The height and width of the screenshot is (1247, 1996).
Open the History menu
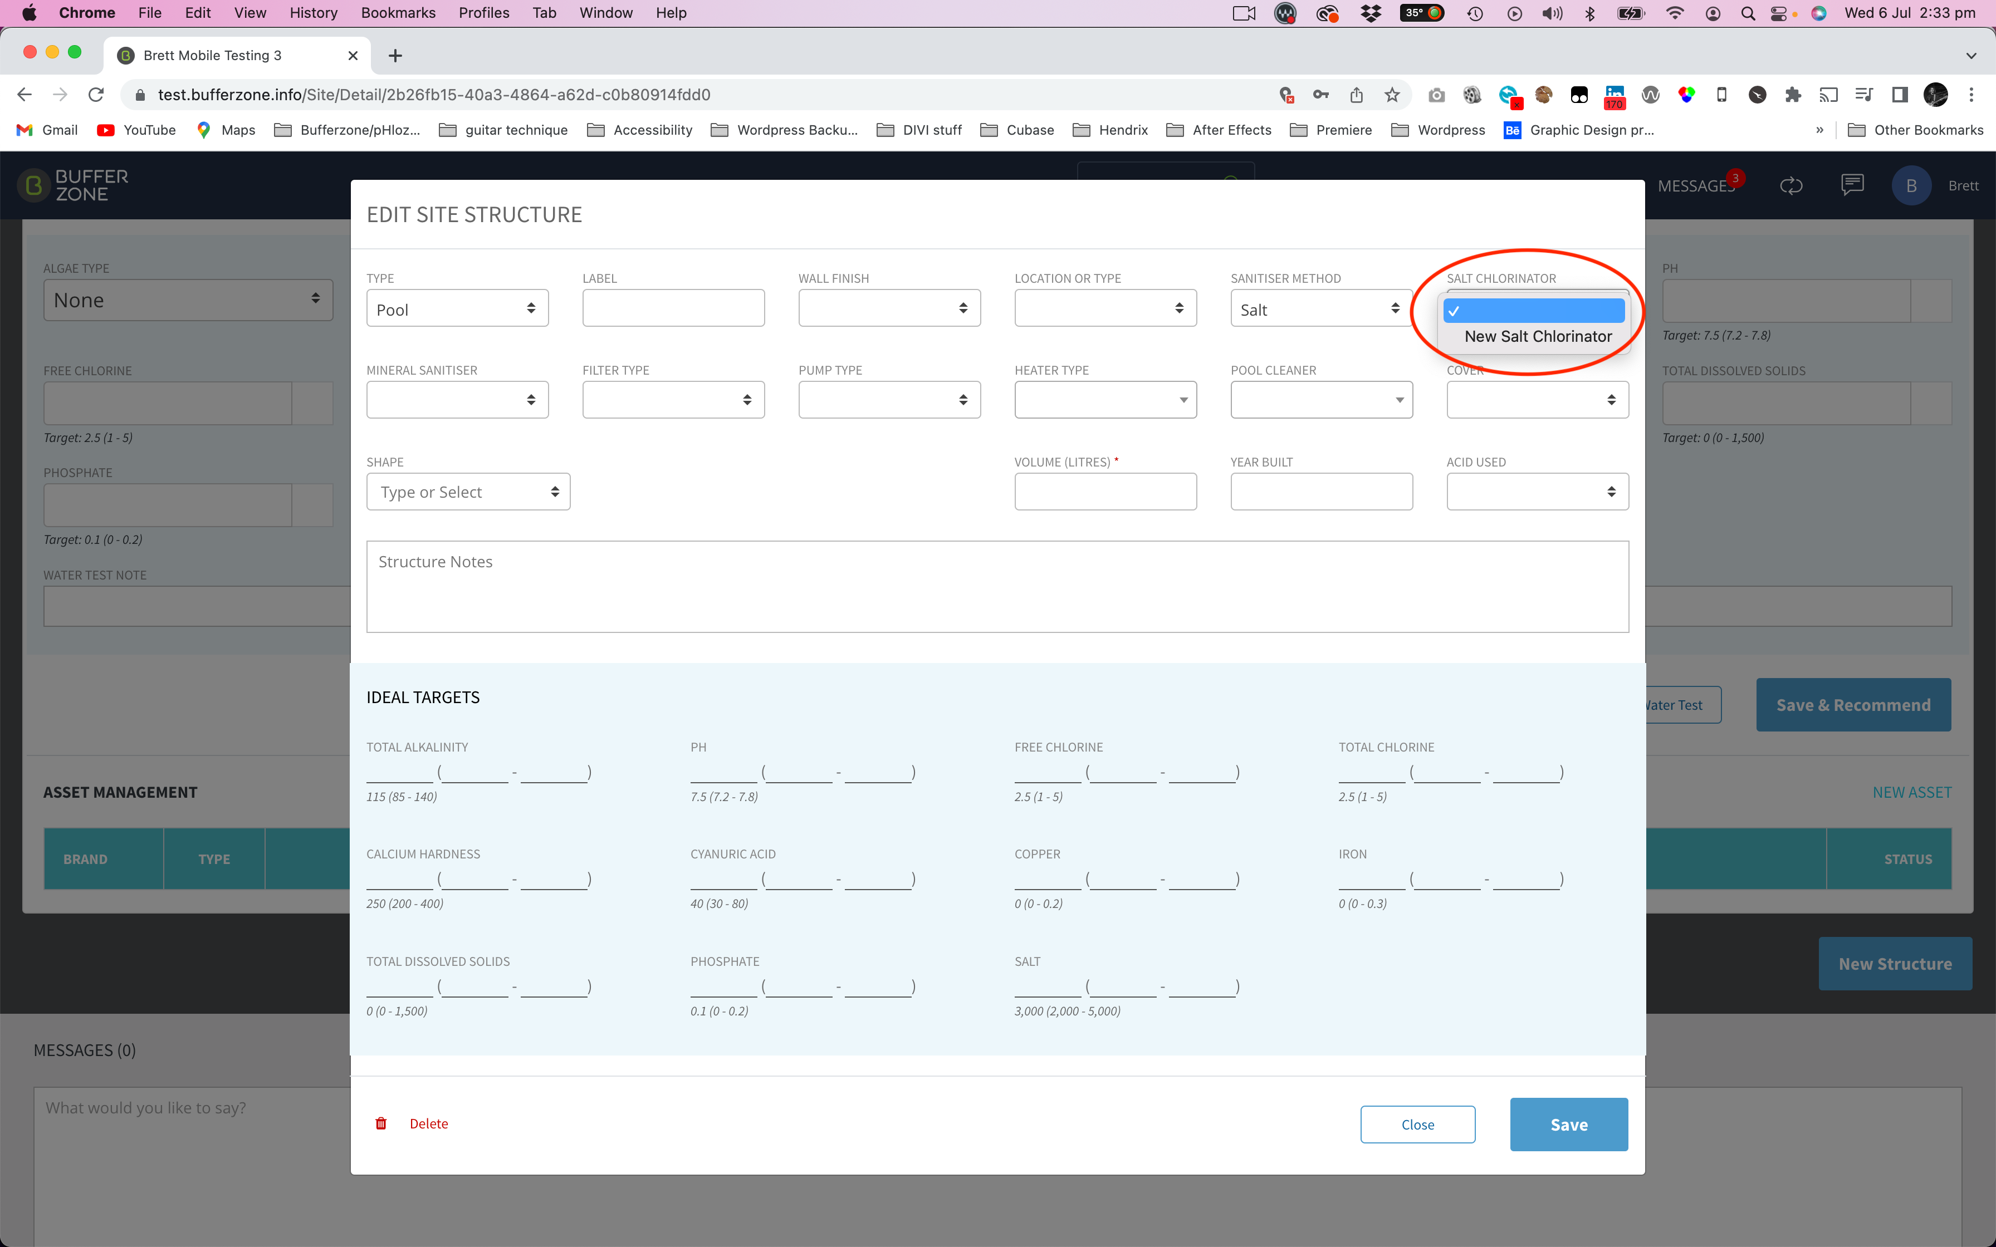pyautogui.click(x=312, y=13)
